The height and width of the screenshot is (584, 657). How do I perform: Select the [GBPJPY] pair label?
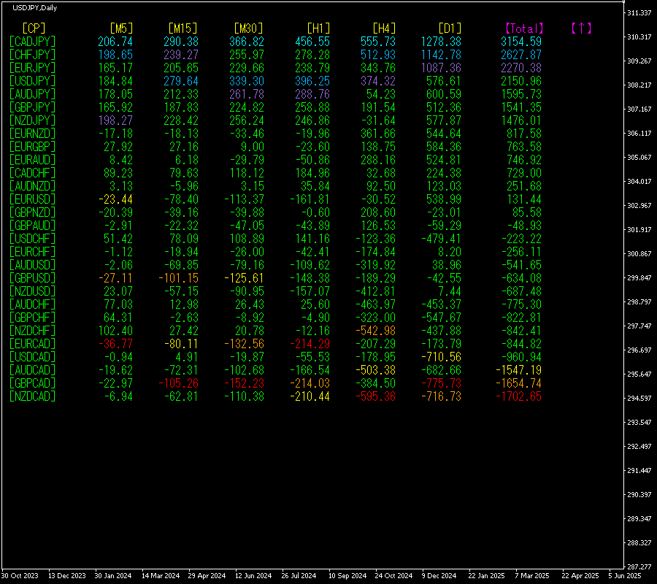pyautogui.click(x=32, y=107)
